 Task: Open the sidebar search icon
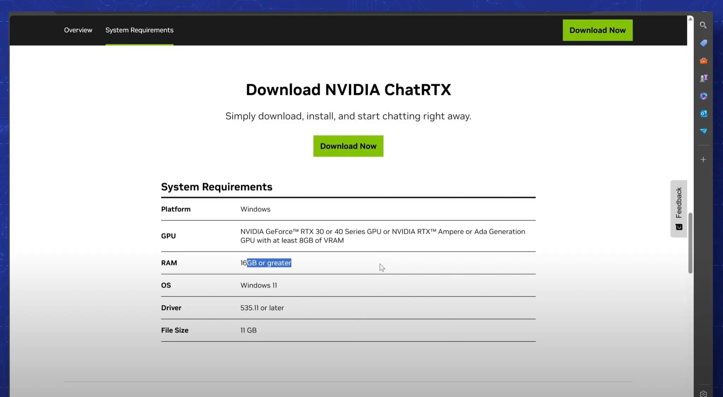point(703,25)
